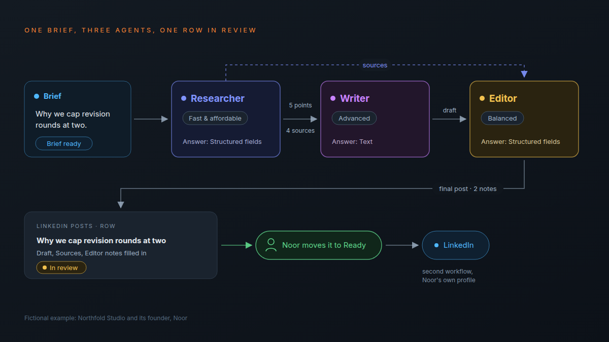This screenshot has height=342, width=609.
Task: Select the Fast & affordable tag
Action: tap(215, 118)
